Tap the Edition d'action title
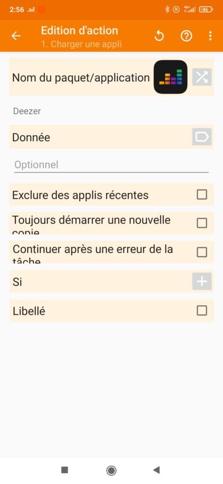 point(80,31)
